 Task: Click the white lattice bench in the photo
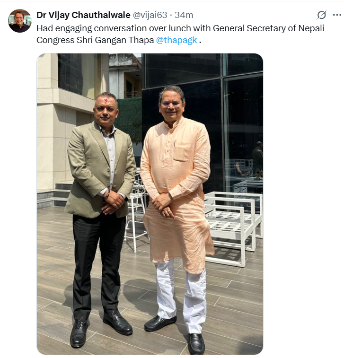tap(233, 226)
